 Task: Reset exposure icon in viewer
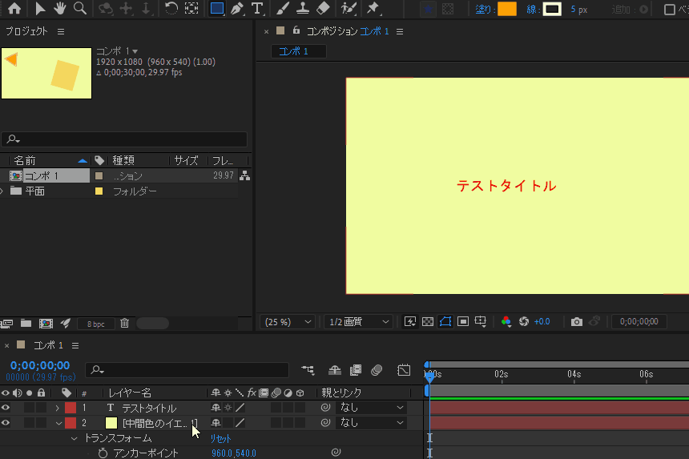524,321
